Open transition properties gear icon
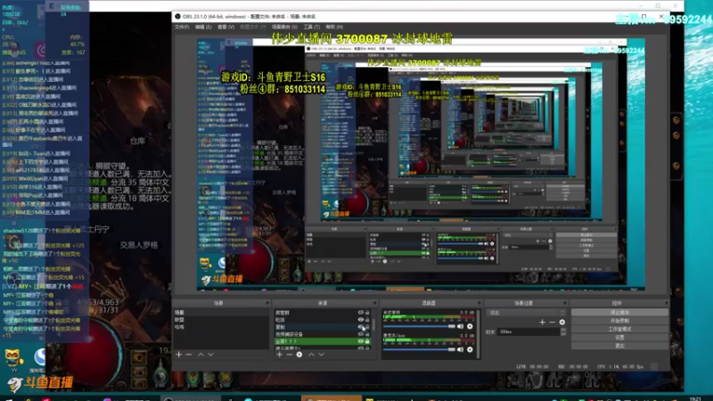This screenshot has width=713, height=401. coord(562,322)
